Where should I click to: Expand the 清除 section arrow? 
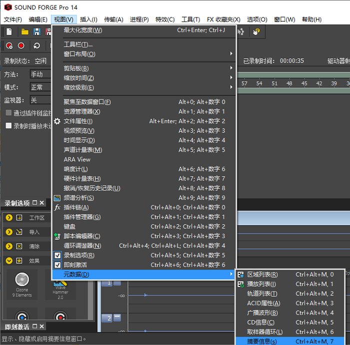(9, 246)
